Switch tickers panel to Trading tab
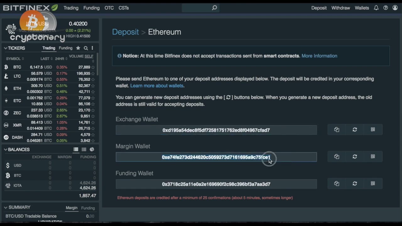Image resolution: width=402 pixels, height=226 pixels. (49, 48)
